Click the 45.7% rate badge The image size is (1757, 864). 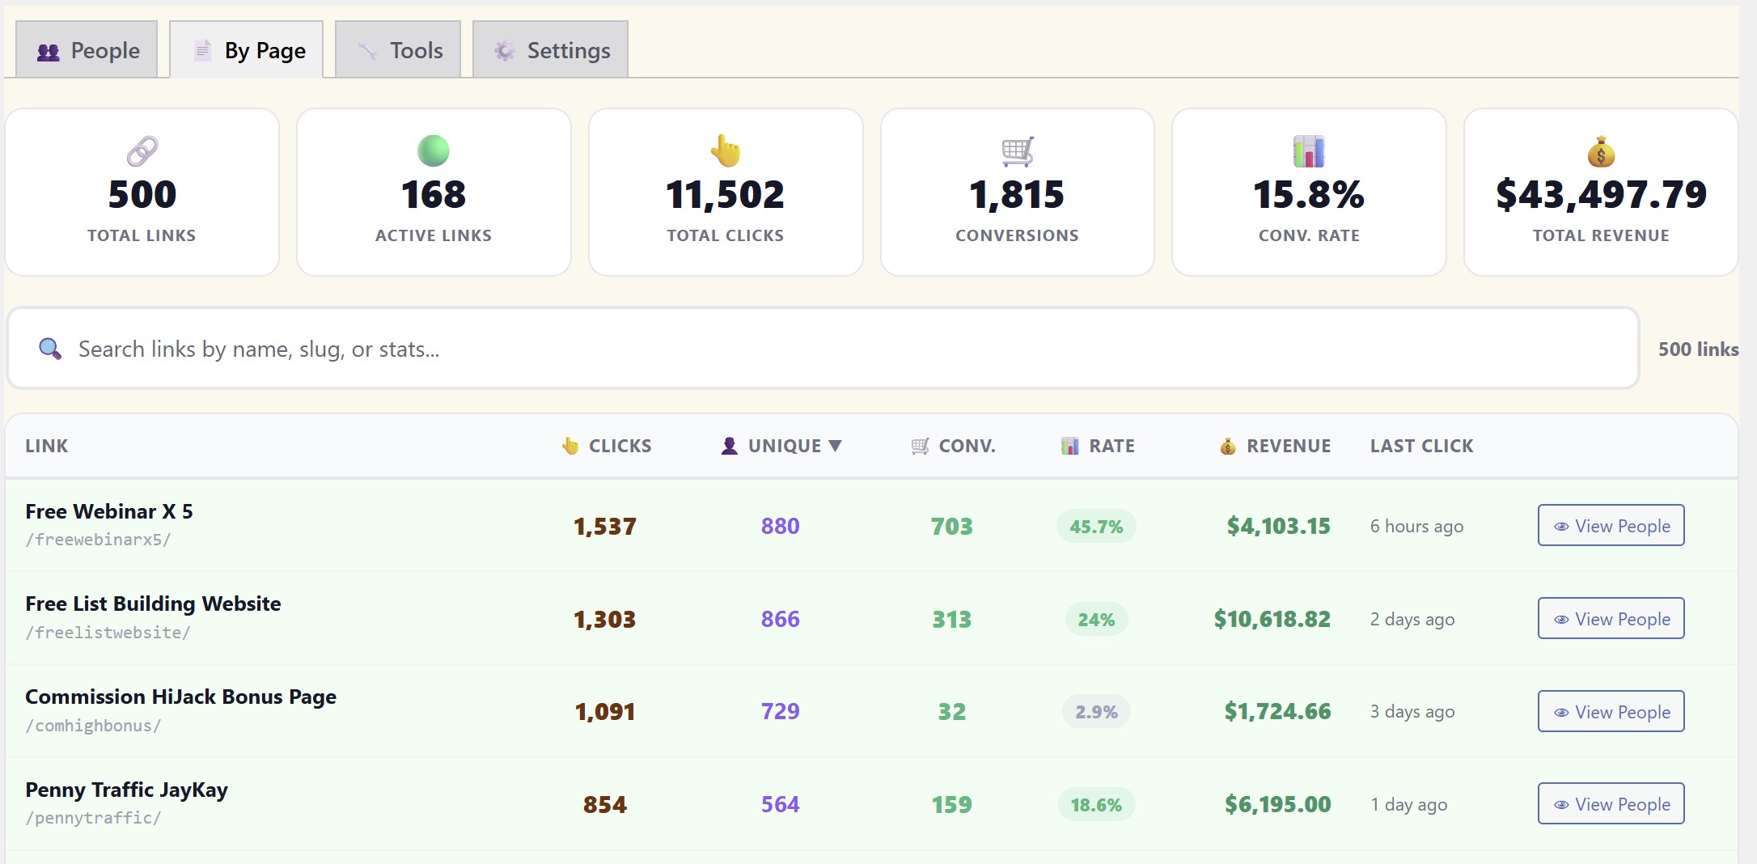(x=1096, y=527)
